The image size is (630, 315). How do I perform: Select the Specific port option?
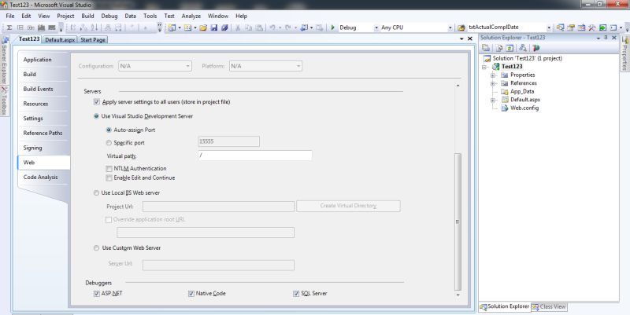coord(109,143)
